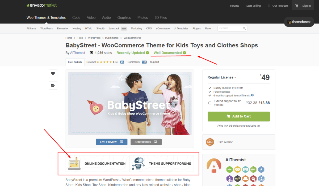Click the search magnifier icon
Viewport: 319px width, 186px height.
(x=244, y=28)
